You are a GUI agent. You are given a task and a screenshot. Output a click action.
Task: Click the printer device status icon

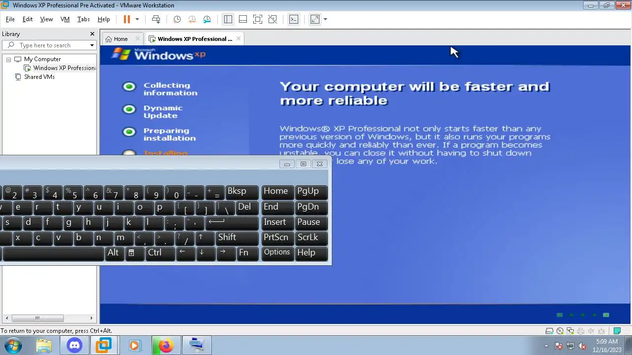pos(581,331)
